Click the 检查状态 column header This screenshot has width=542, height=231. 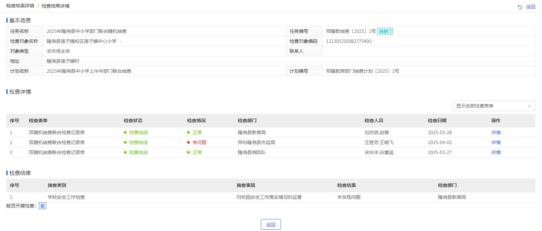133,120
